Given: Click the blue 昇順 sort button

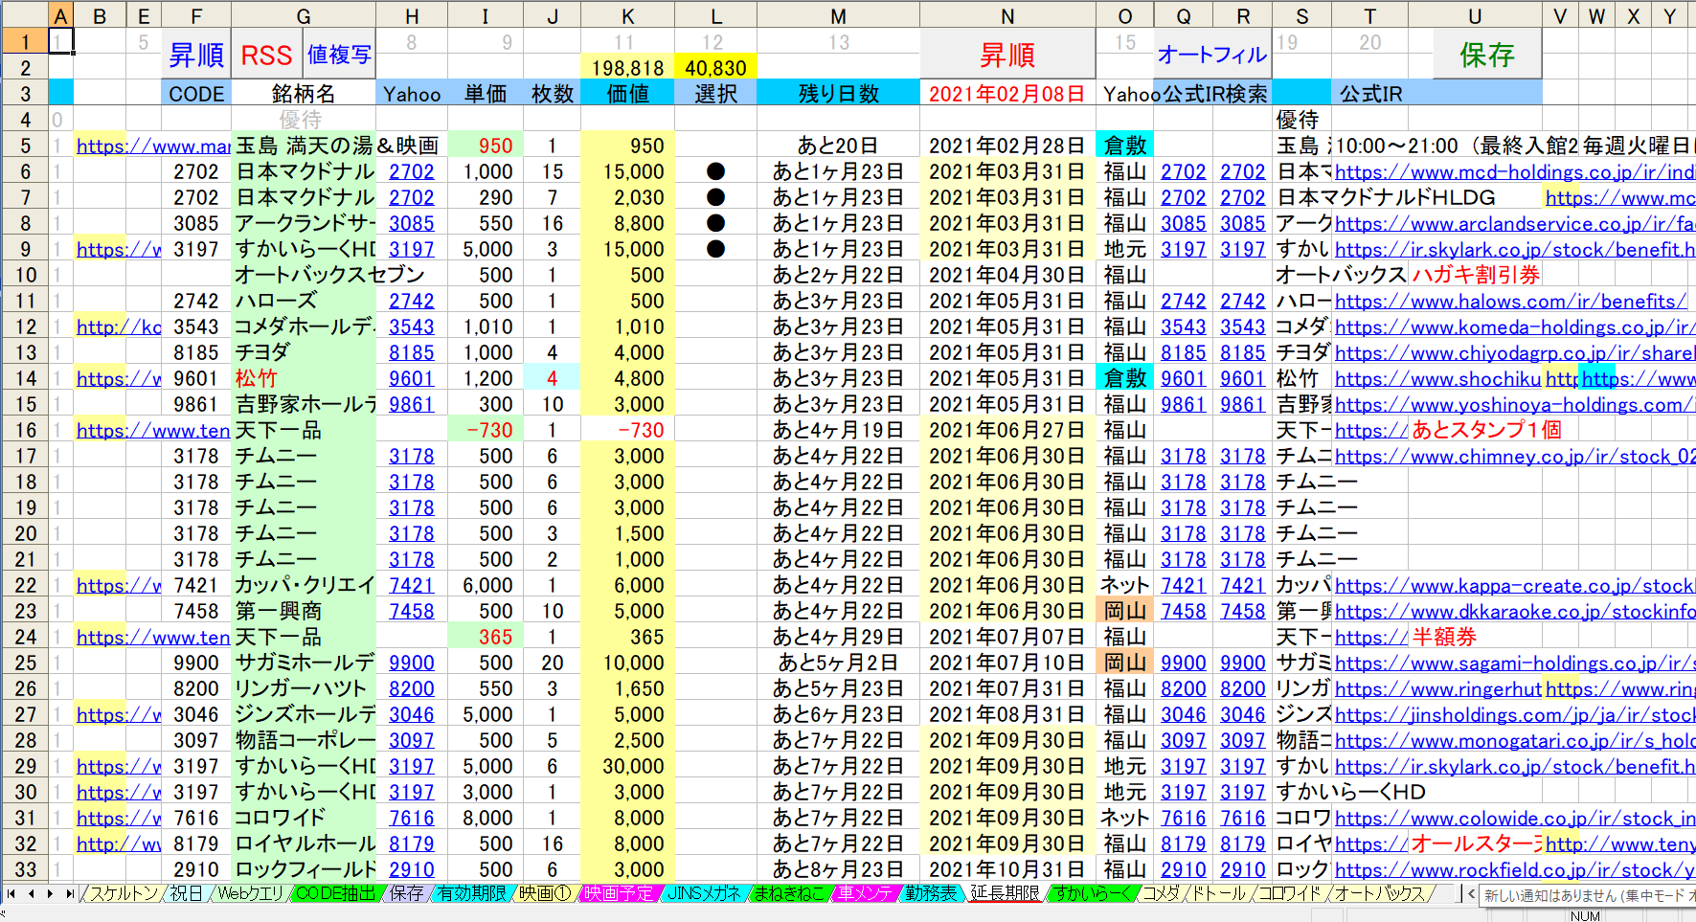Looking at the screenshot, I should tap(196, 55).
